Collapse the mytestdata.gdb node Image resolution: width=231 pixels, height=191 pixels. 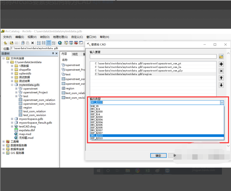pyautogui.click(x=12, y=85)
